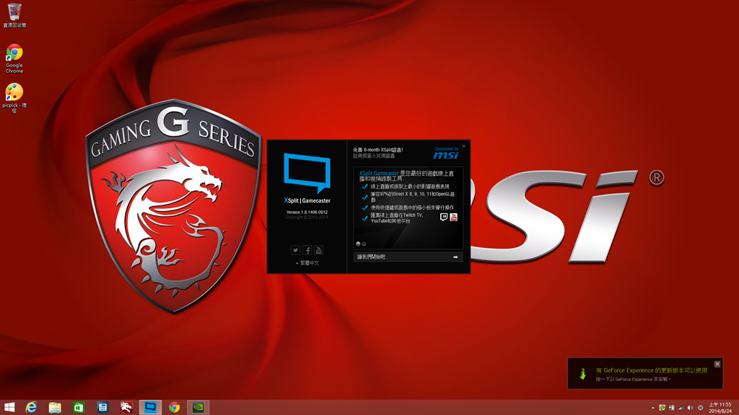Screen dimensions: 739x415
Task: Click the 'Version 1.8.1406.0912' text
Action: click(307, 213)
